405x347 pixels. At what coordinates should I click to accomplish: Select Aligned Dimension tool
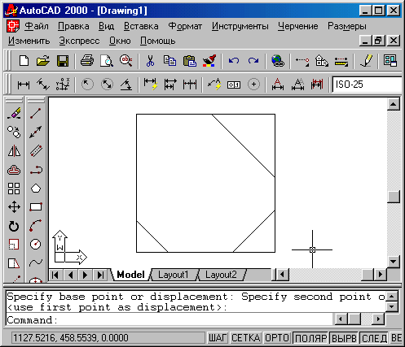tap(43, 85)
